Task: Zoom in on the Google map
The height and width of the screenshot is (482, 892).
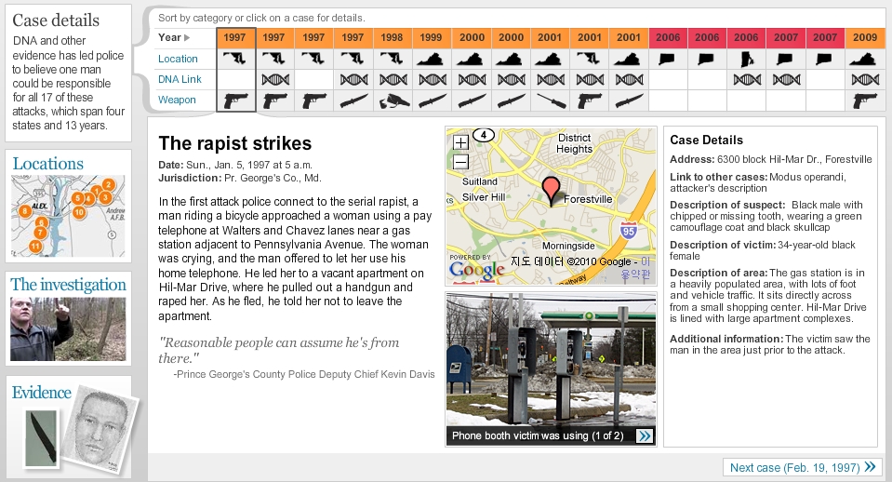Action: point(460,142)
